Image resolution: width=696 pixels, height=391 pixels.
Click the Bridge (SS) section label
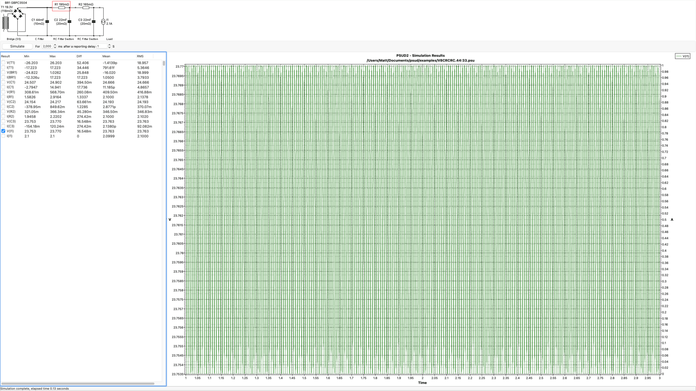pyautogui.click(x=14, y=39)
